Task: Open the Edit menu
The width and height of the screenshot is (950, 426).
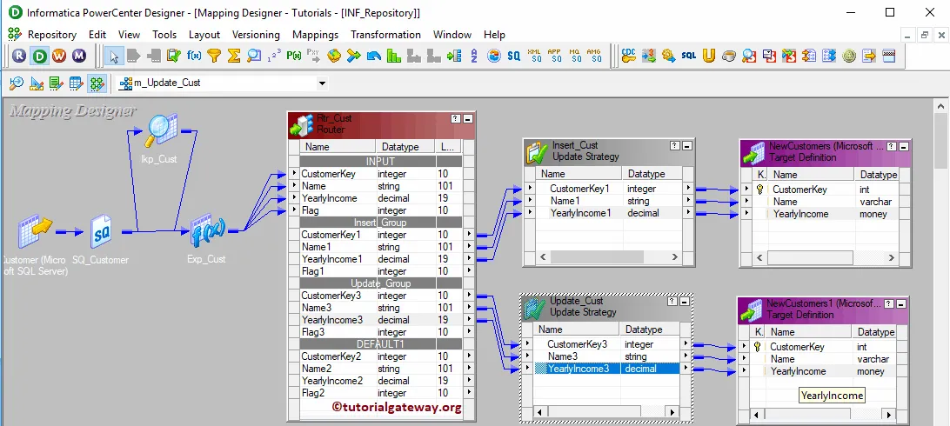Action: pos(97,35)
